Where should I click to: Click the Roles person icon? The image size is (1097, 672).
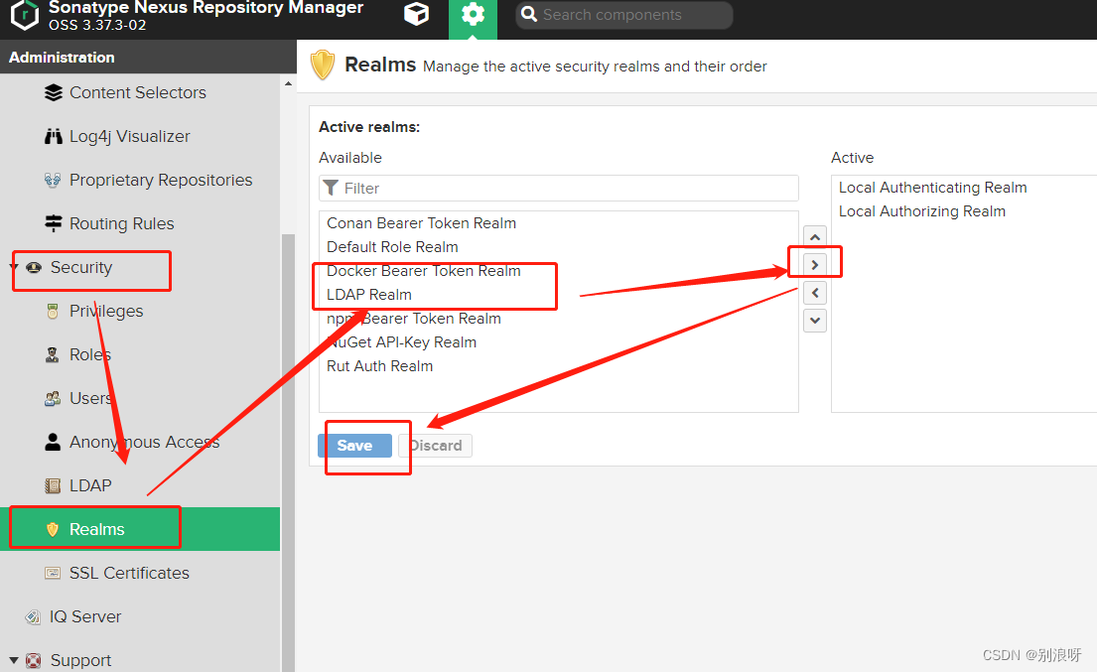pos(53,355)
